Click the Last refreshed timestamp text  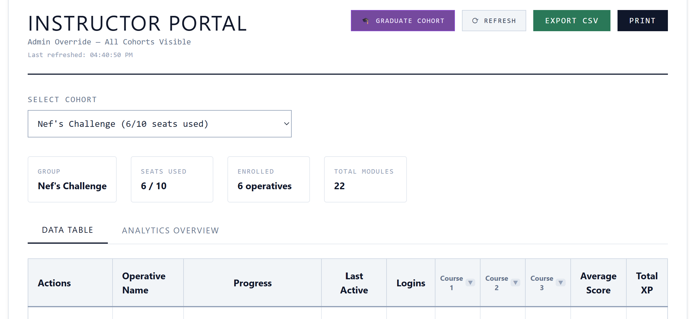pos(80,55)
